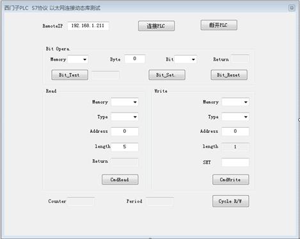Open the Bit Opera Memory dropdown
This screenshot has height=239, width=300.
click(x=78, y=59)
